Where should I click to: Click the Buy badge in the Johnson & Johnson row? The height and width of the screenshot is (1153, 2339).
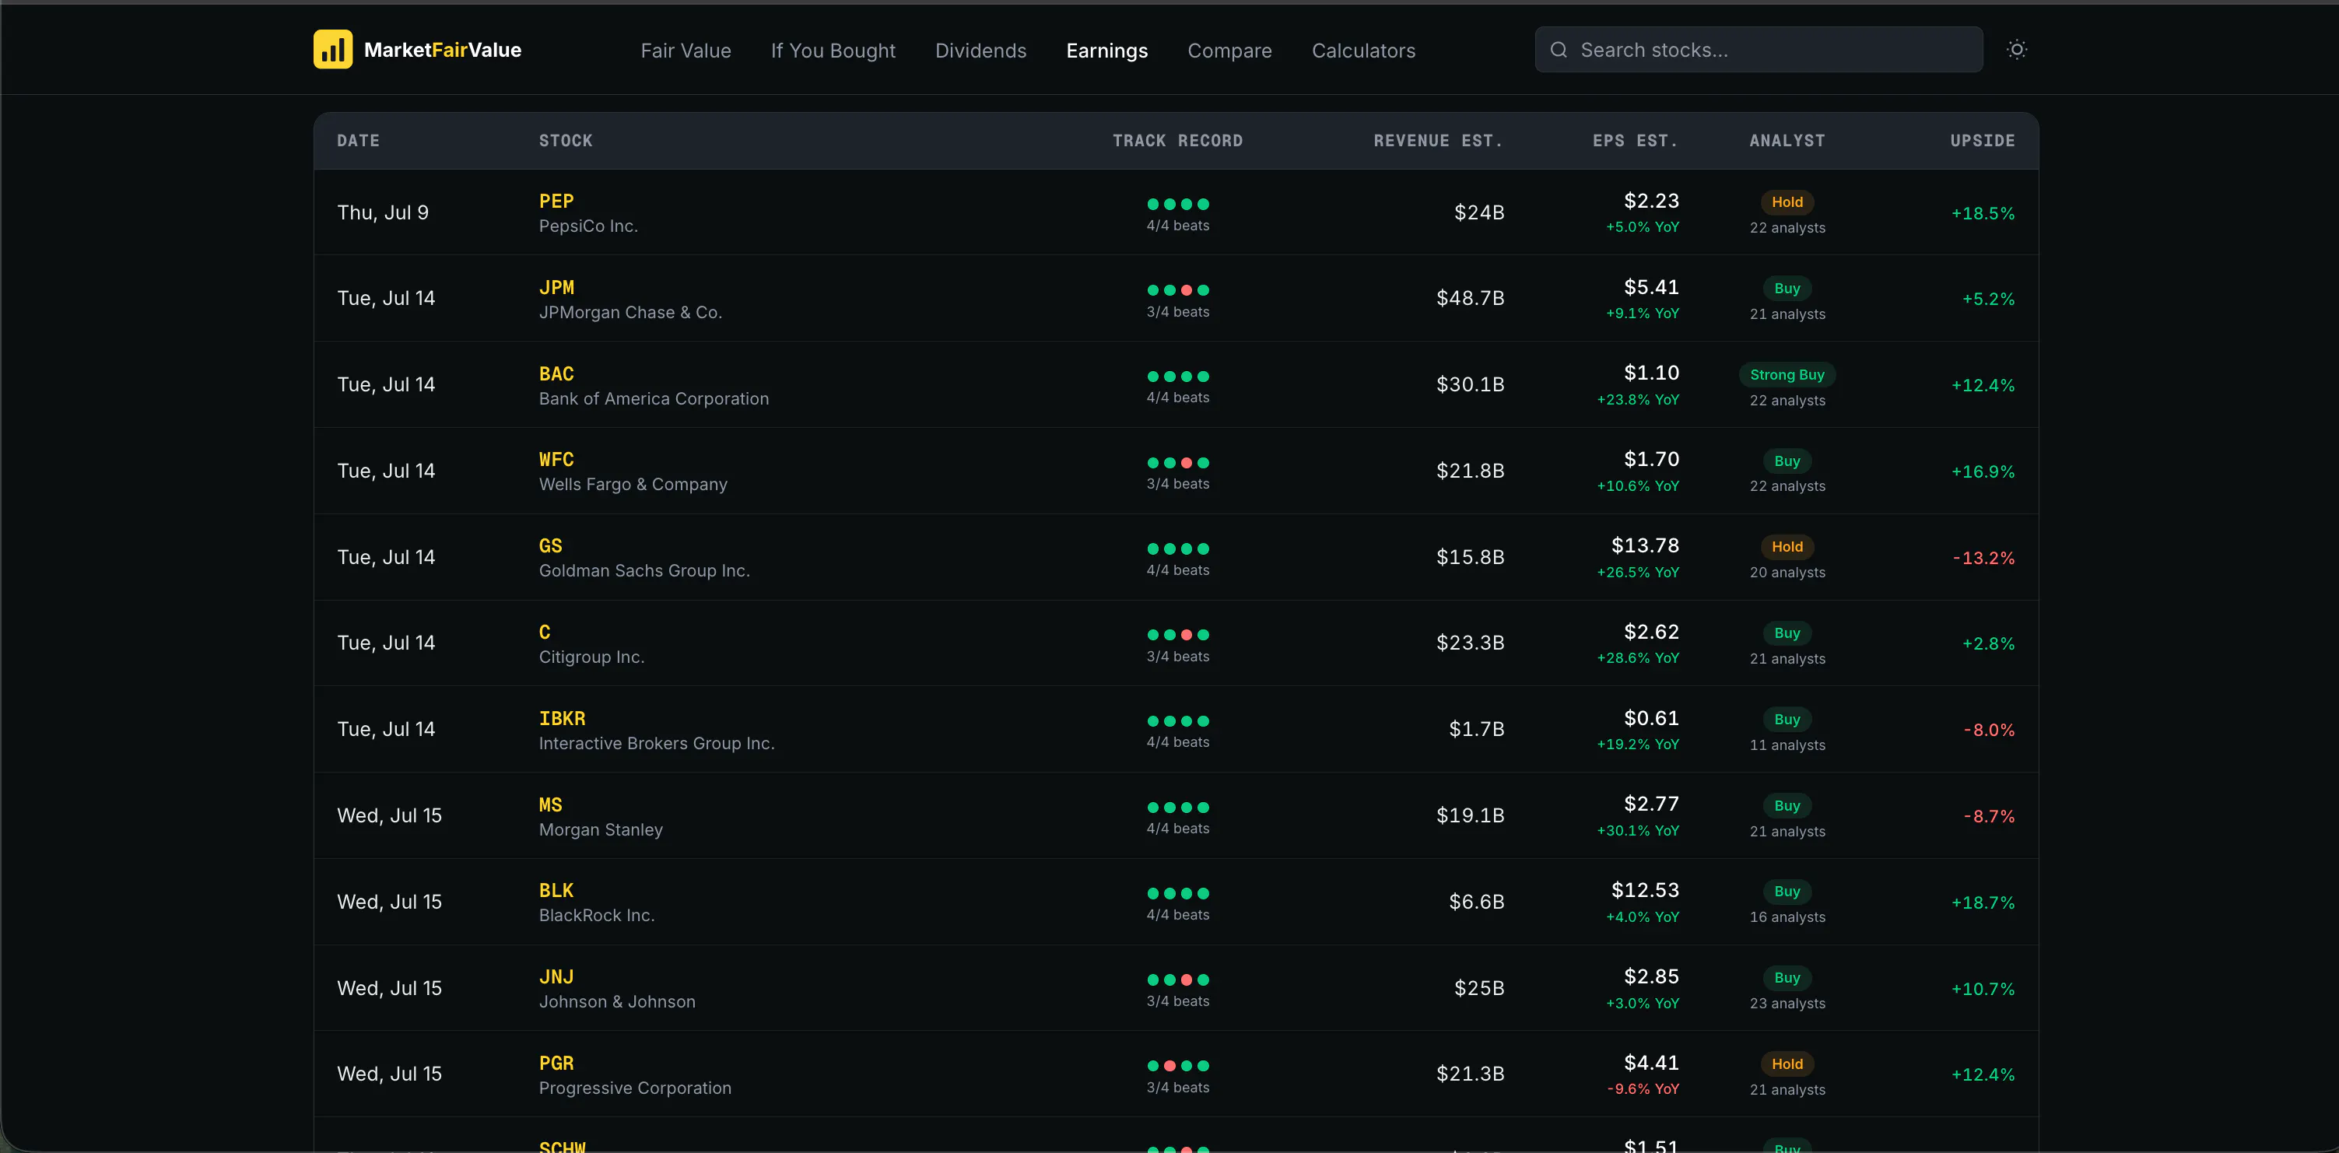[1787, 978]
